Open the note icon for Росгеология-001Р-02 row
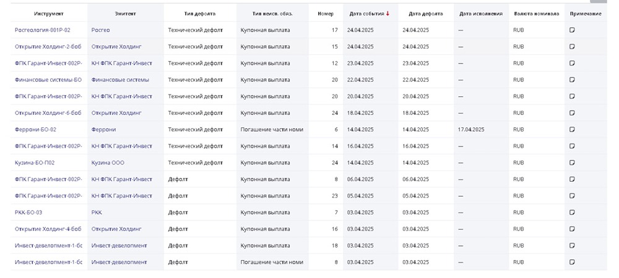 [x=572, y=30]
